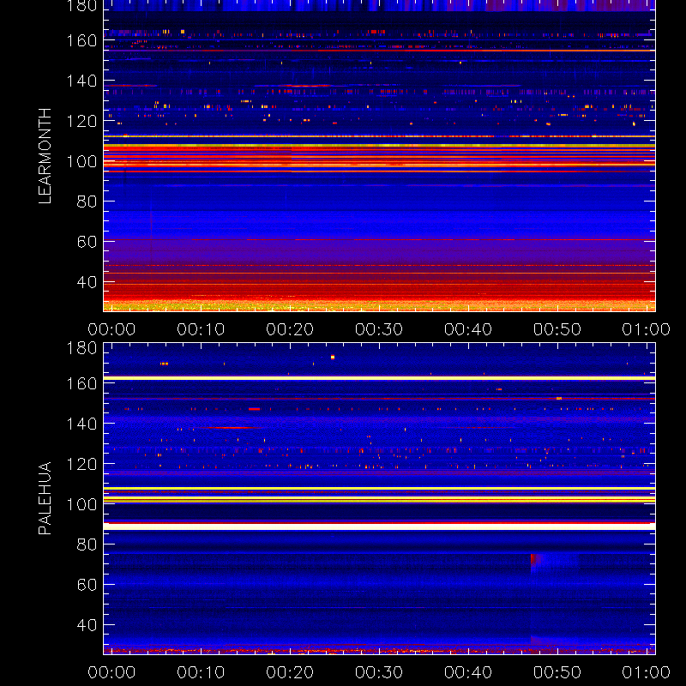Select the 100 tick label on the Learmonth plot
686x686 pixels.
click(81, 161)
